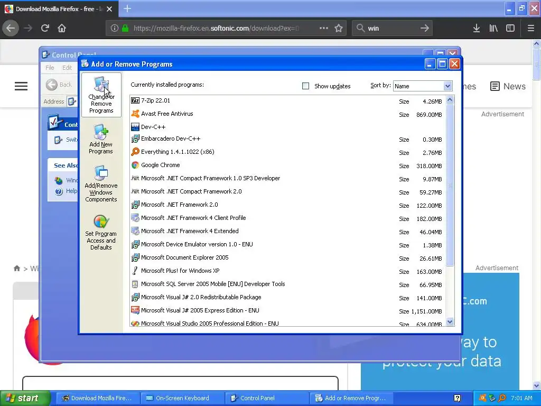Click Microsoft Device Emulator icon
The height and width of the screenshot is (406, 541).
click(x=135, y=244)
